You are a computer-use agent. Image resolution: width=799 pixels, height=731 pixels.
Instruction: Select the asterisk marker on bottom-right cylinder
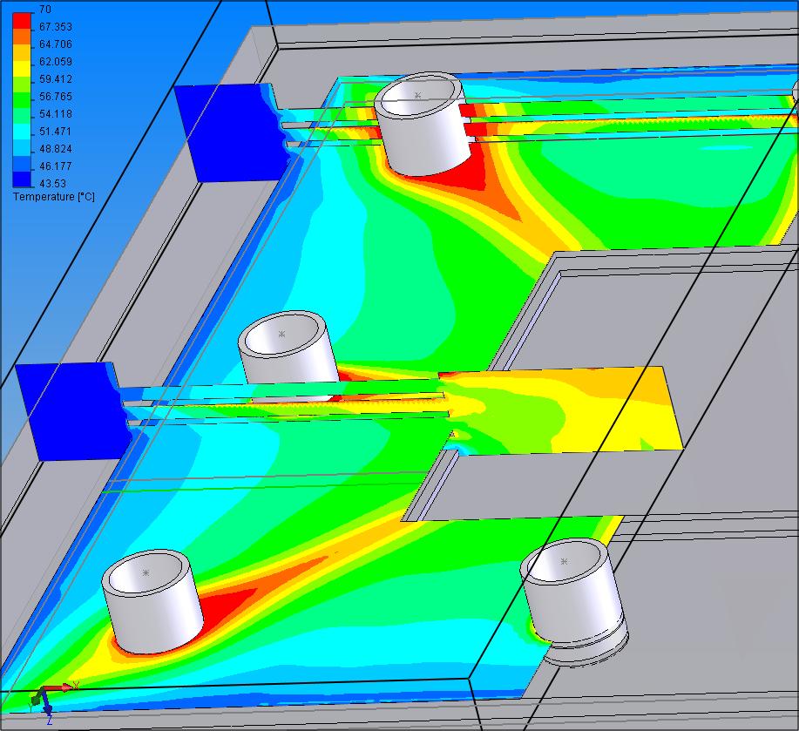pyautogui.click(x=564, y=561)
